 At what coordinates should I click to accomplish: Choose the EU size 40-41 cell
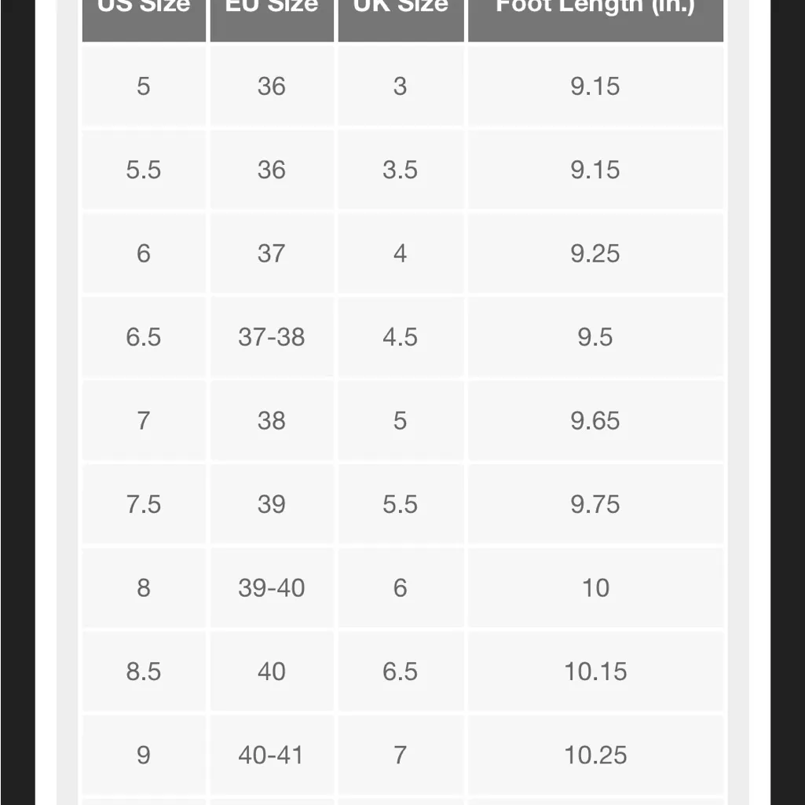[x=272, y=755]
